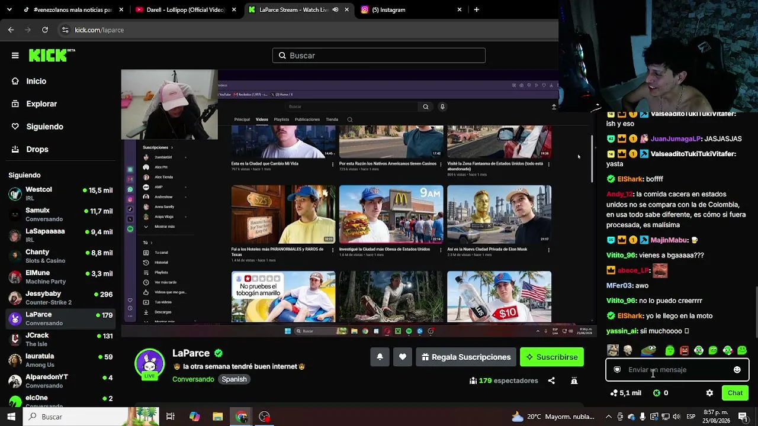
Task: Open MajinMabu's profile from chat
Action: coord(669,240)
